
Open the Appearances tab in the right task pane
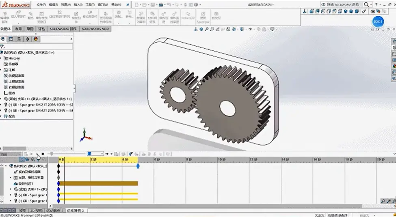394,67
